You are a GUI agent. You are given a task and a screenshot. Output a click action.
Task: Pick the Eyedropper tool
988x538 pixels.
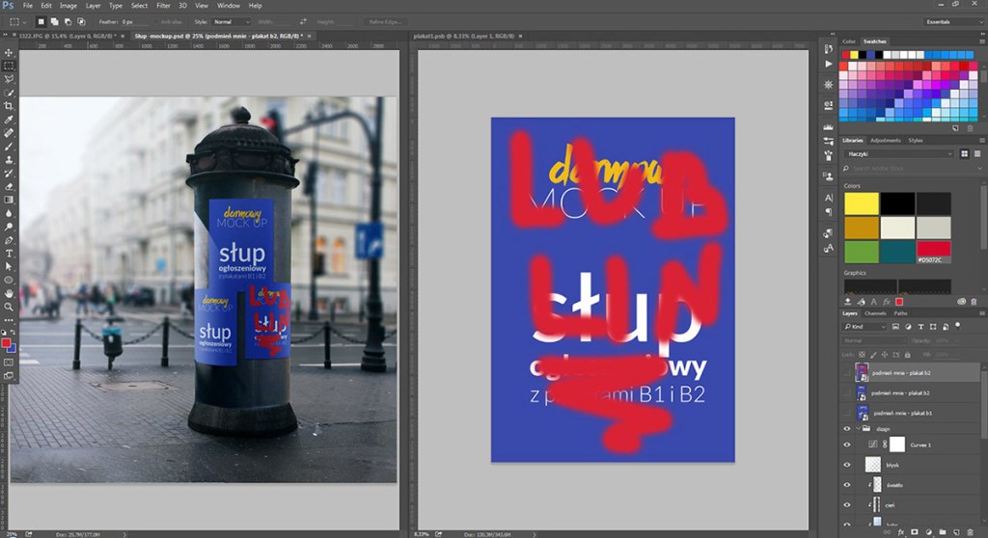[9, 120]
